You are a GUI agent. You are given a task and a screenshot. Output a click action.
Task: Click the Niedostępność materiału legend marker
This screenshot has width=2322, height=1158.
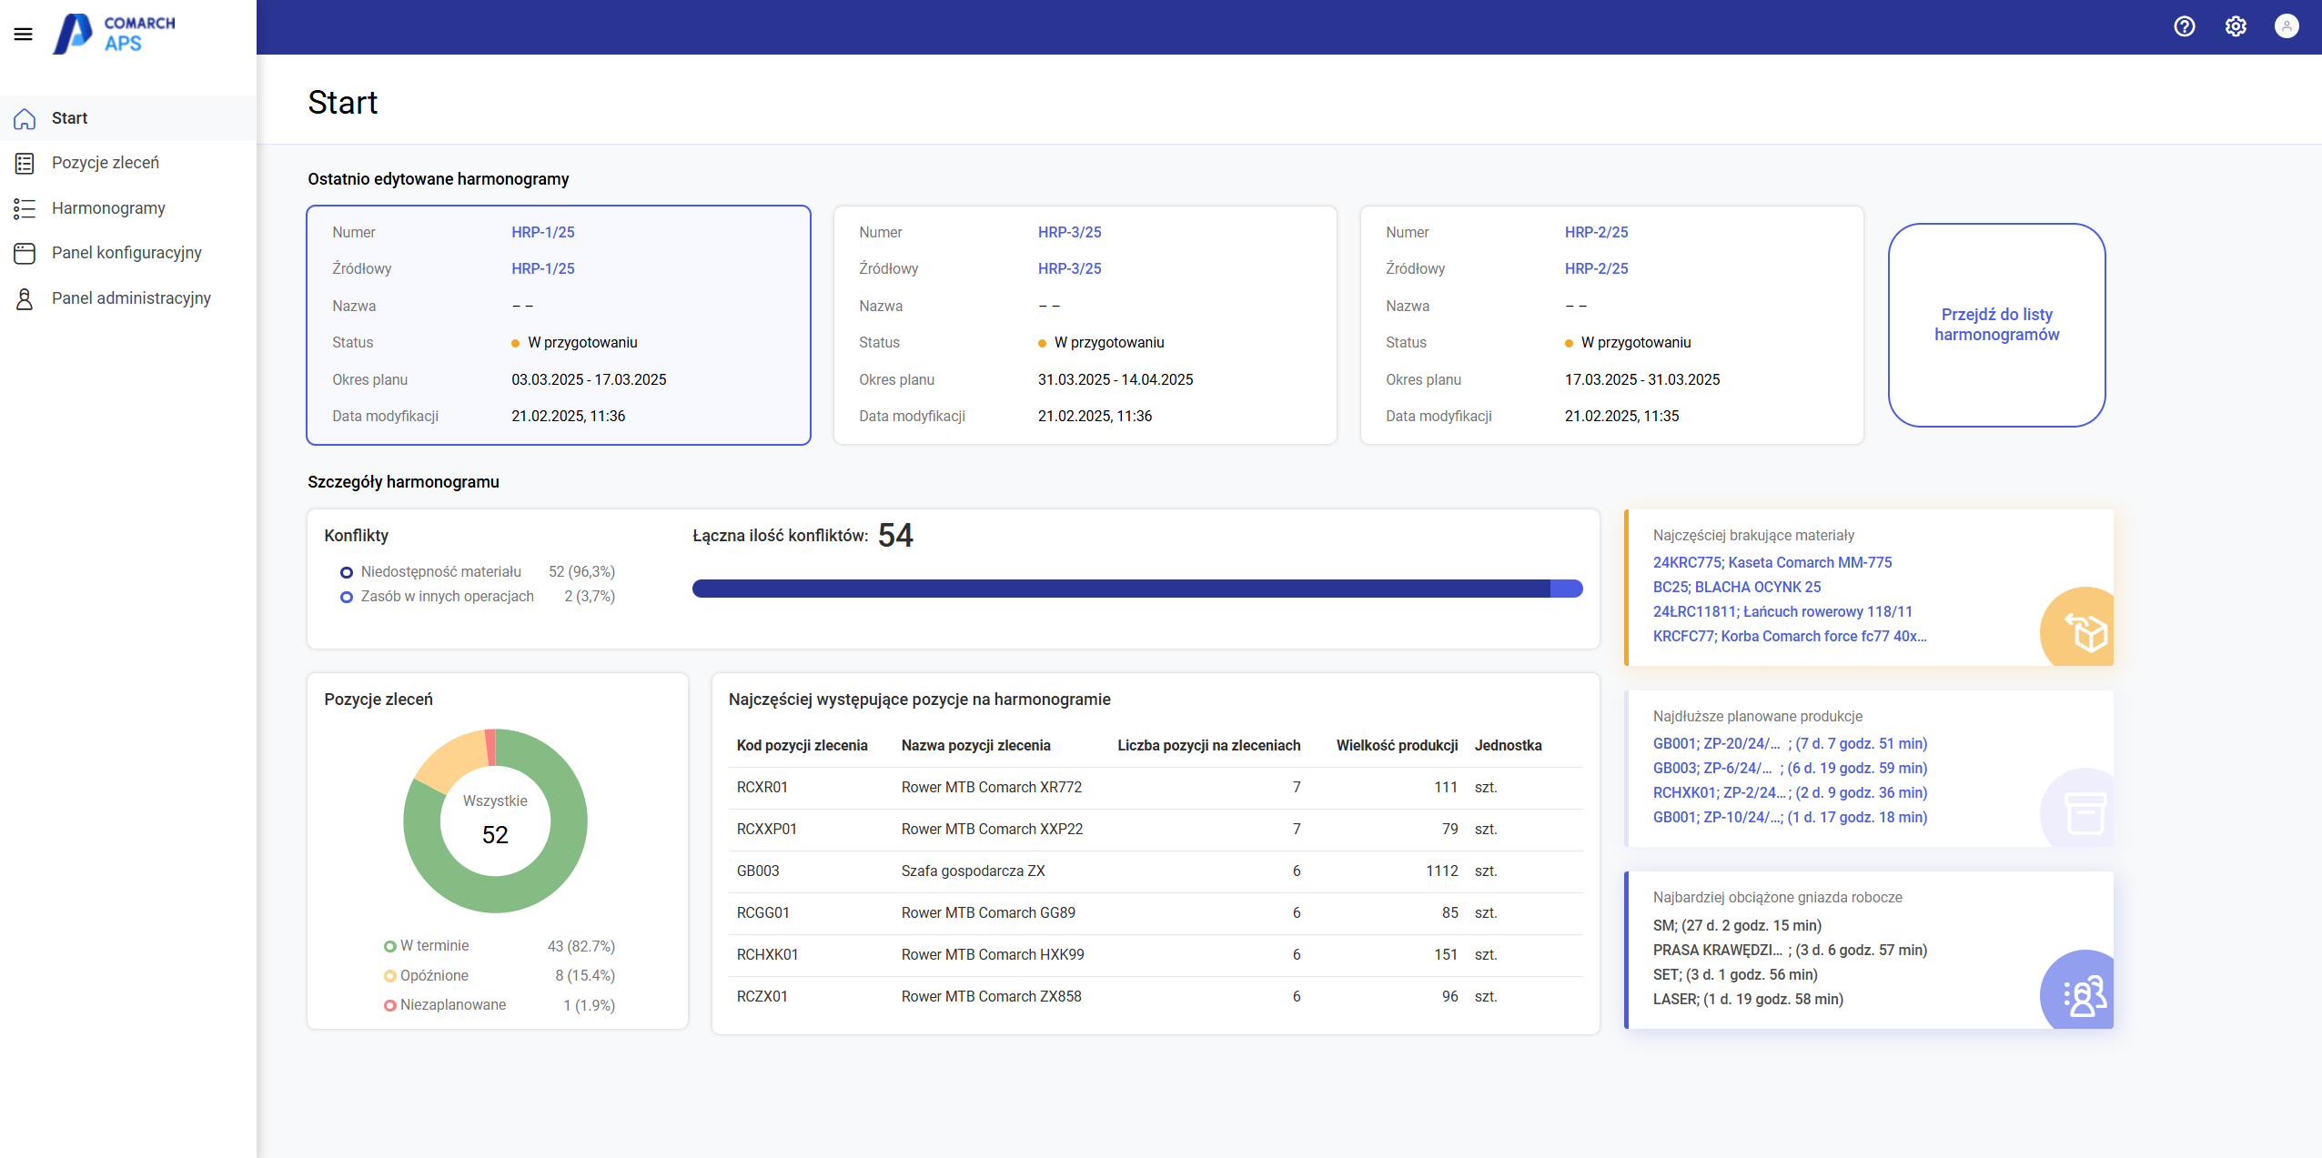pos(347,572)
